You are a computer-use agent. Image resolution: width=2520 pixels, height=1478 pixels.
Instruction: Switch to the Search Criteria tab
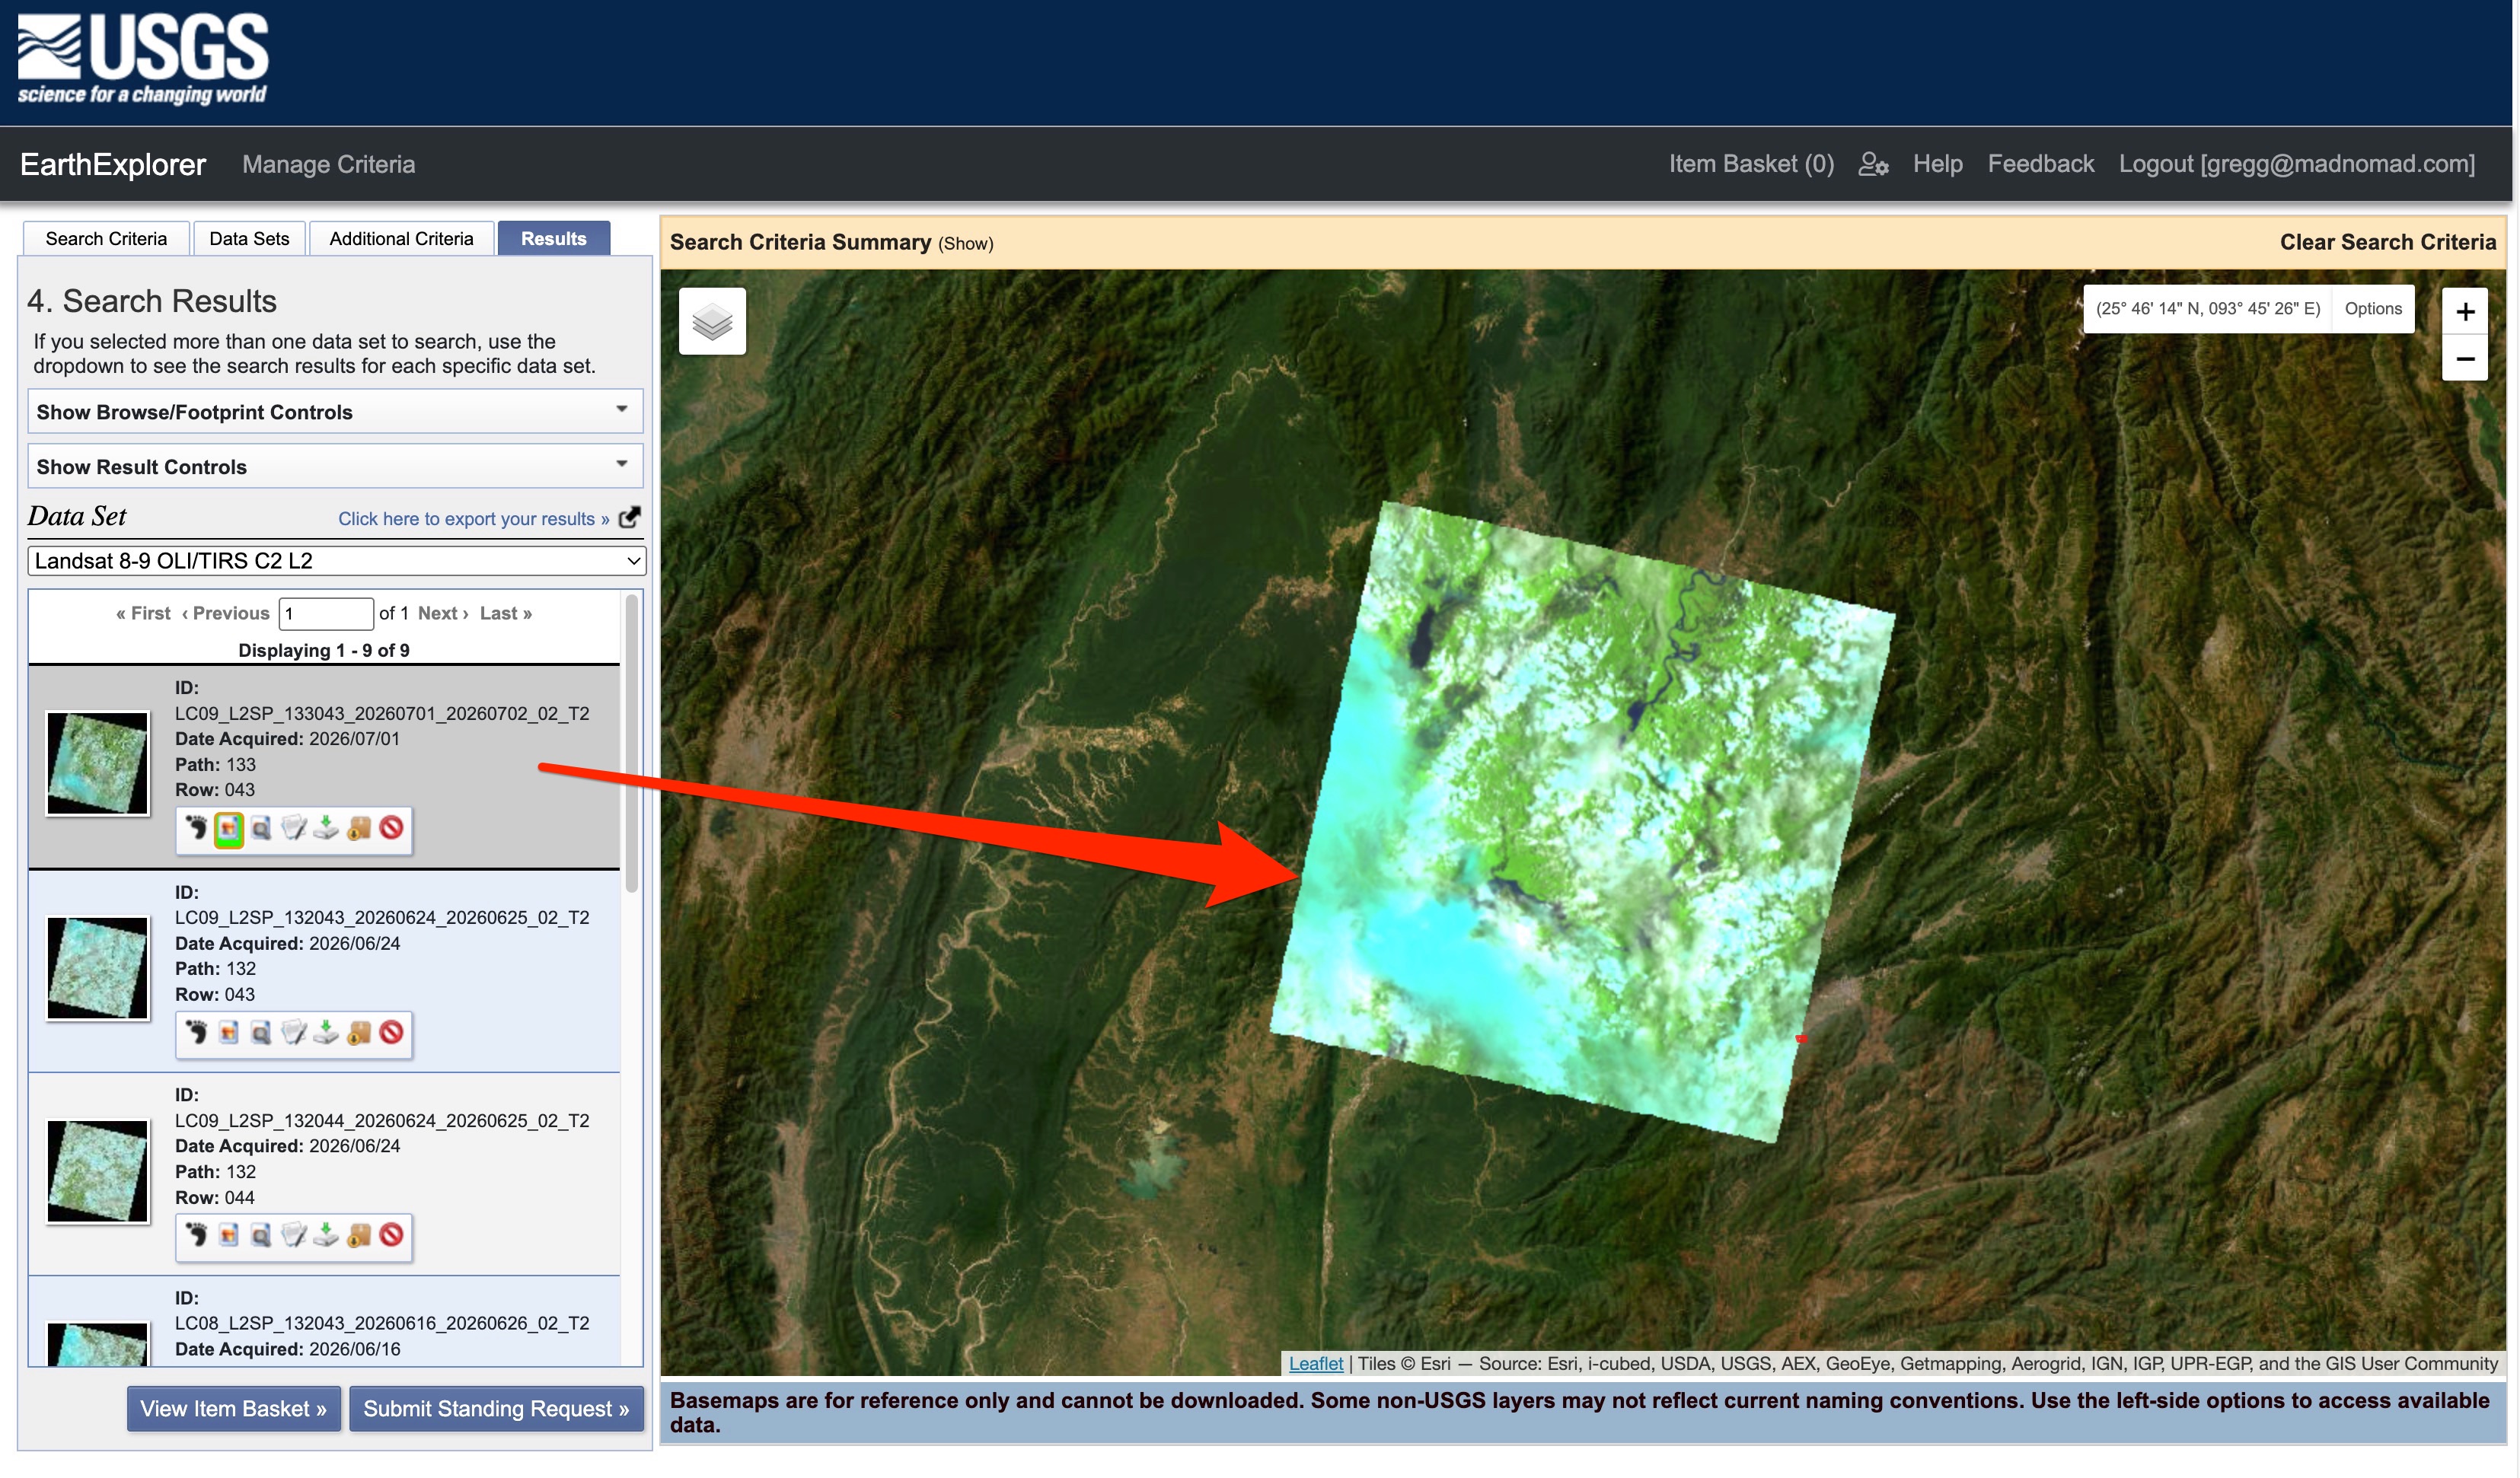pyautogui.click(x=106, y=239)
